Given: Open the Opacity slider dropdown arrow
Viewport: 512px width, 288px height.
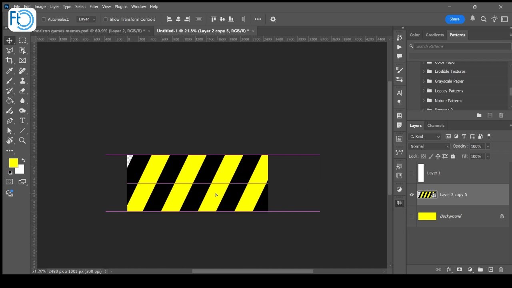Looking at the screenshot, I should (x=488, y=146).
